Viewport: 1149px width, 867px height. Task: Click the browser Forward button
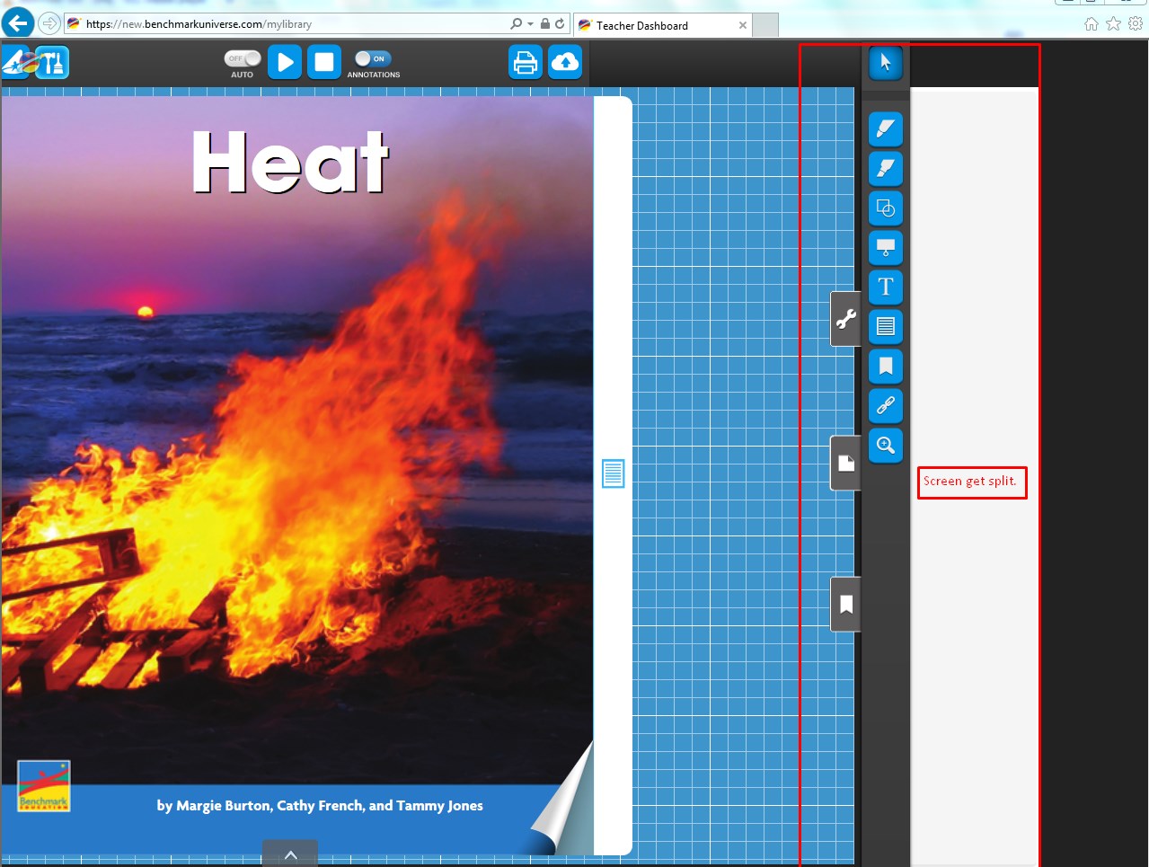pyautogui.click(x=49, y=23)
